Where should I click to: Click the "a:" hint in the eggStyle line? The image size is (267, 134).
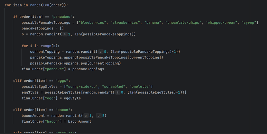tap(118, 92)
